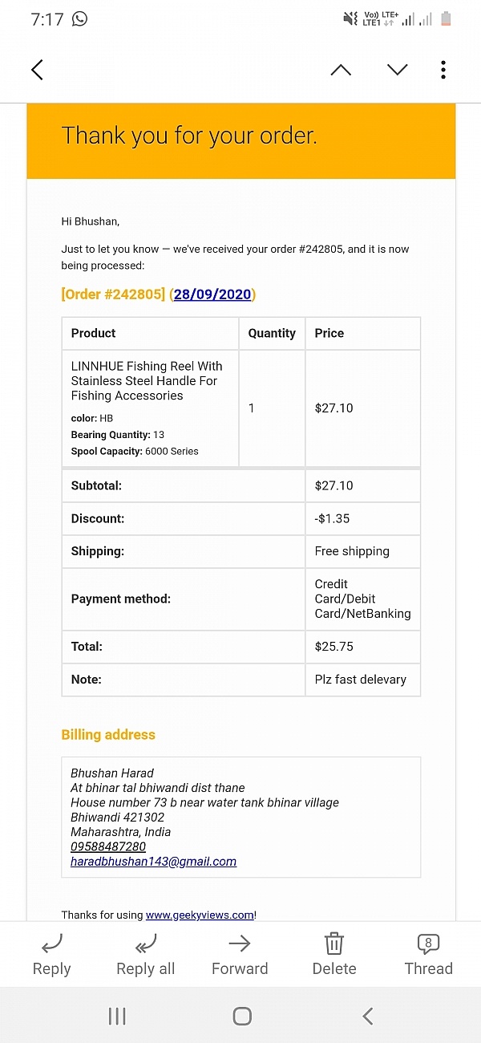Tap the WhatsApp notification icon in status bar
Viewport: 481px width, 1043px height.
point(79,18)
